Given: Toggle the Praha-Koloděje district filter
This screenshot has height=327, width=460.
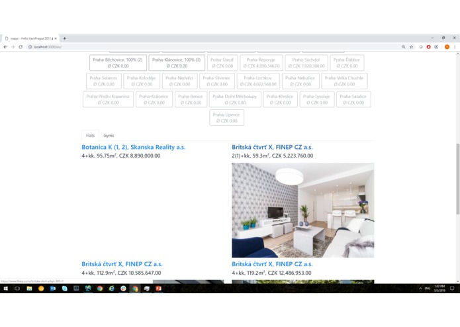Looking at the screenshot, I should (142, 81).
